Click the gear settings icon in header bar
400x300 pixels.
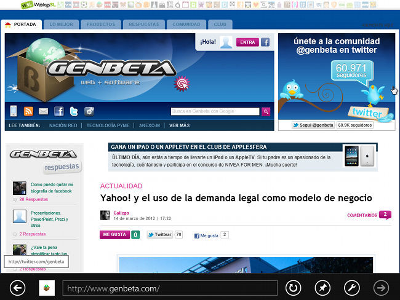[89, 111]
